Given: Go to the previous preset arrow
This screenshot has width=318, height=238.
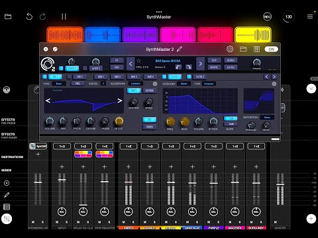Looking at the screenshot, I should pyautogui.click(x=131, y=63).
